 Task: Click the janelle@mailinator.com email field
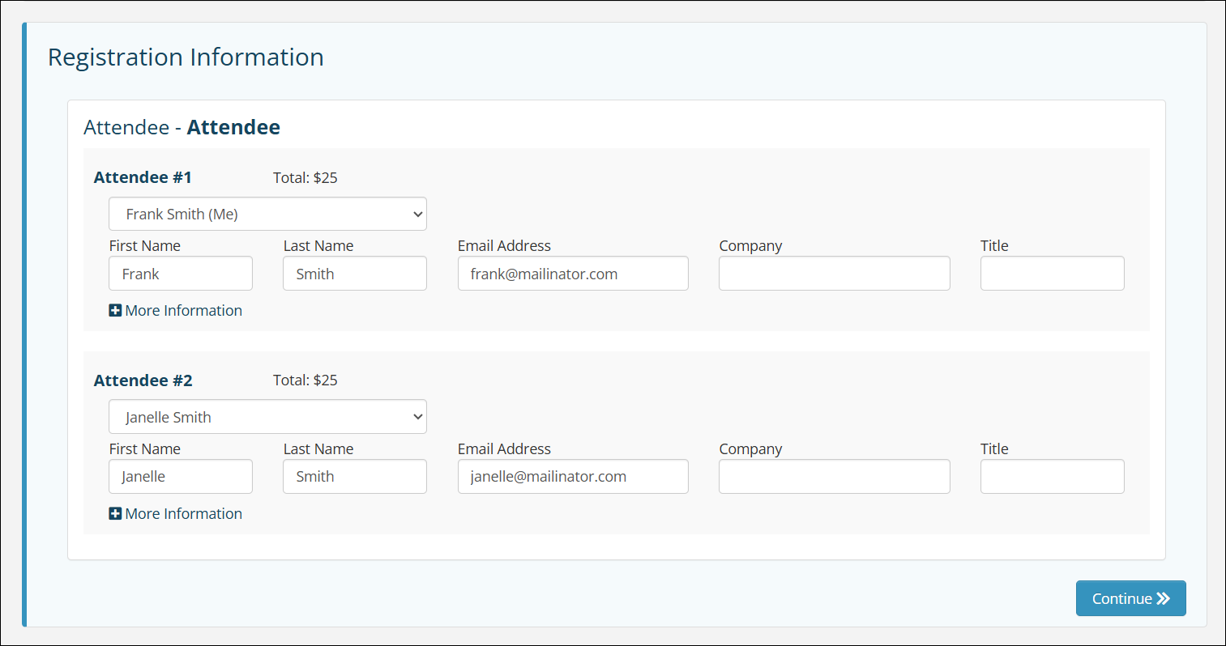coord(573,476)
